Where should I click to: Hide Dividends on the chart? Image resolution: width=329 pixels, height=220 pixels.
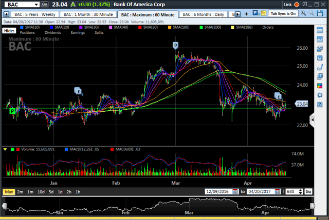click(52, 32)
